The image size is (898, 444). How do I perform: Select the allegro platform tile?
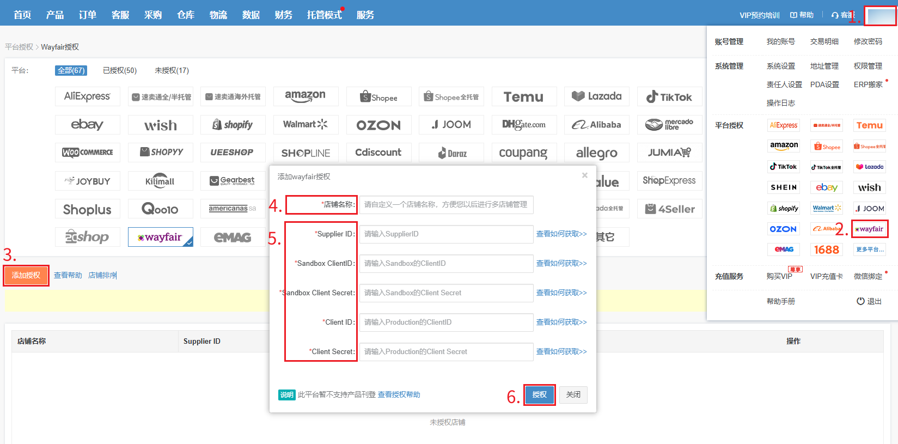(x=597, y=153)
